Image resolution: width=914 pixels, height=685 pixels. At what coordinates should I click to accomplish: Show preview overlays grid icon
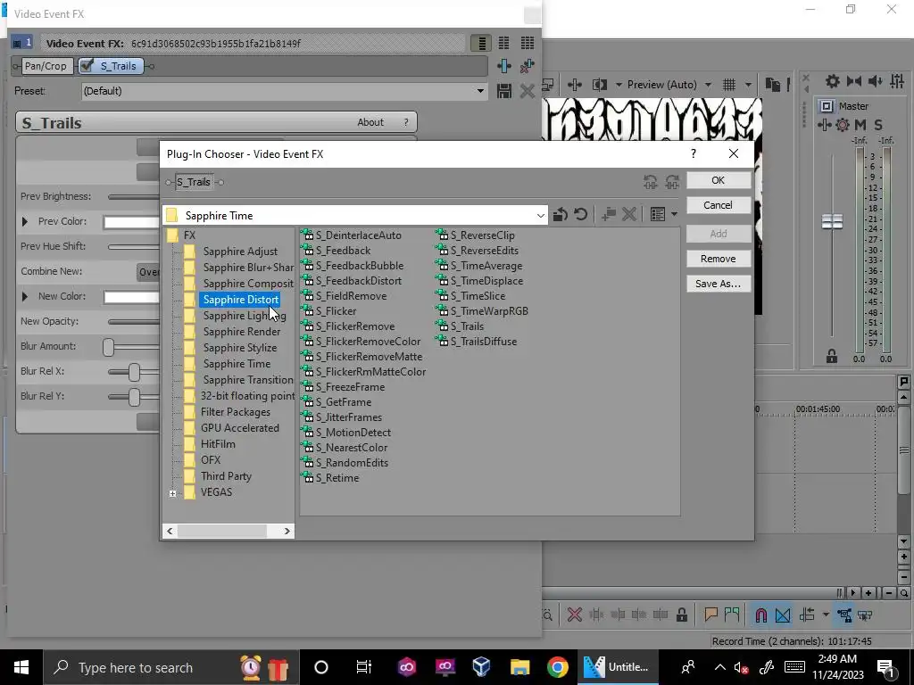click(728, 85)
